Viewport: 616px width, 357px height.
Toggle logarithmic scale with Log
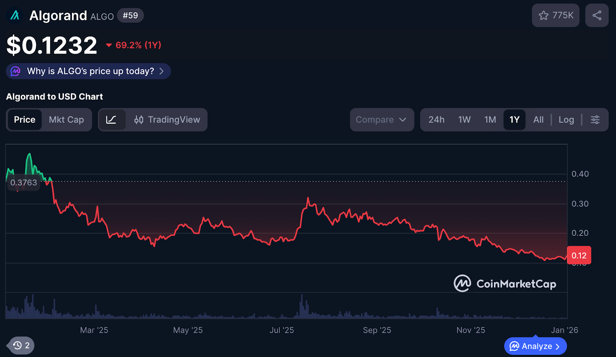click(x=566, y=120)
